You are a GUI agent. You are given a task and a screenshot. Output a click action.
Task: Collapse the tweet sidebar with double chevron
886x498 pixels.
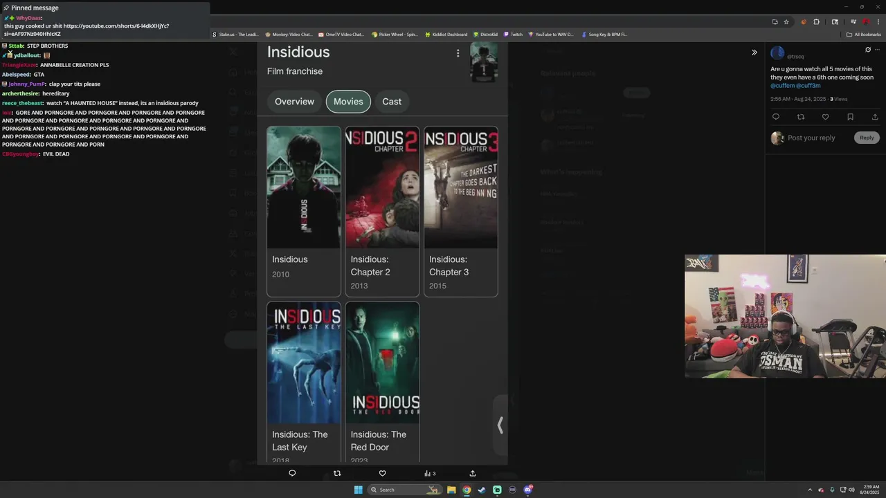(x=754, y=53)
